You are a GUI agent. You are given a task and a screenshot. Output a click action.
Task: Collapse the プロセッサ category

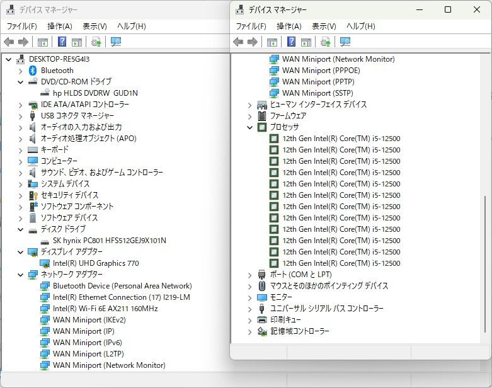pyautogui.click(x=250, y=127)
